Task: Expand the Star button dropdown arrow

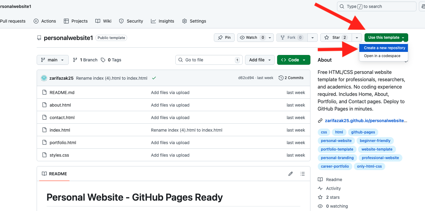Action: click(x=357, y=37)
